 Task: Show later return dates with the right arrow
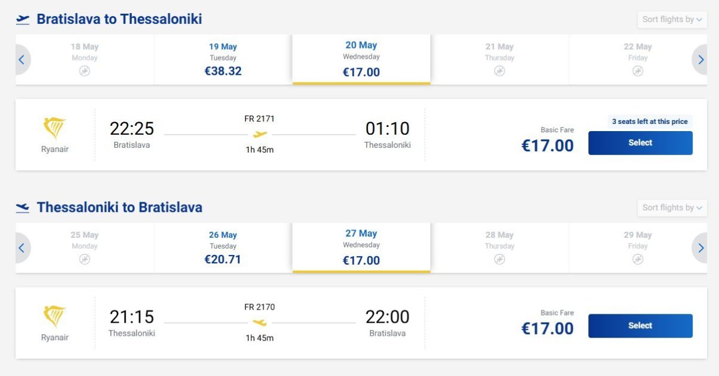point(699,248)
